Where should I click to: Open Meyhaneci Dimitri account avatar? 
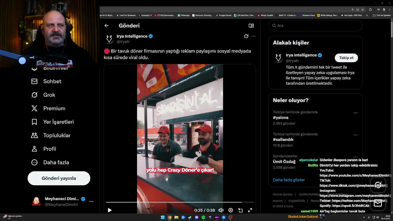click(36, 202)
